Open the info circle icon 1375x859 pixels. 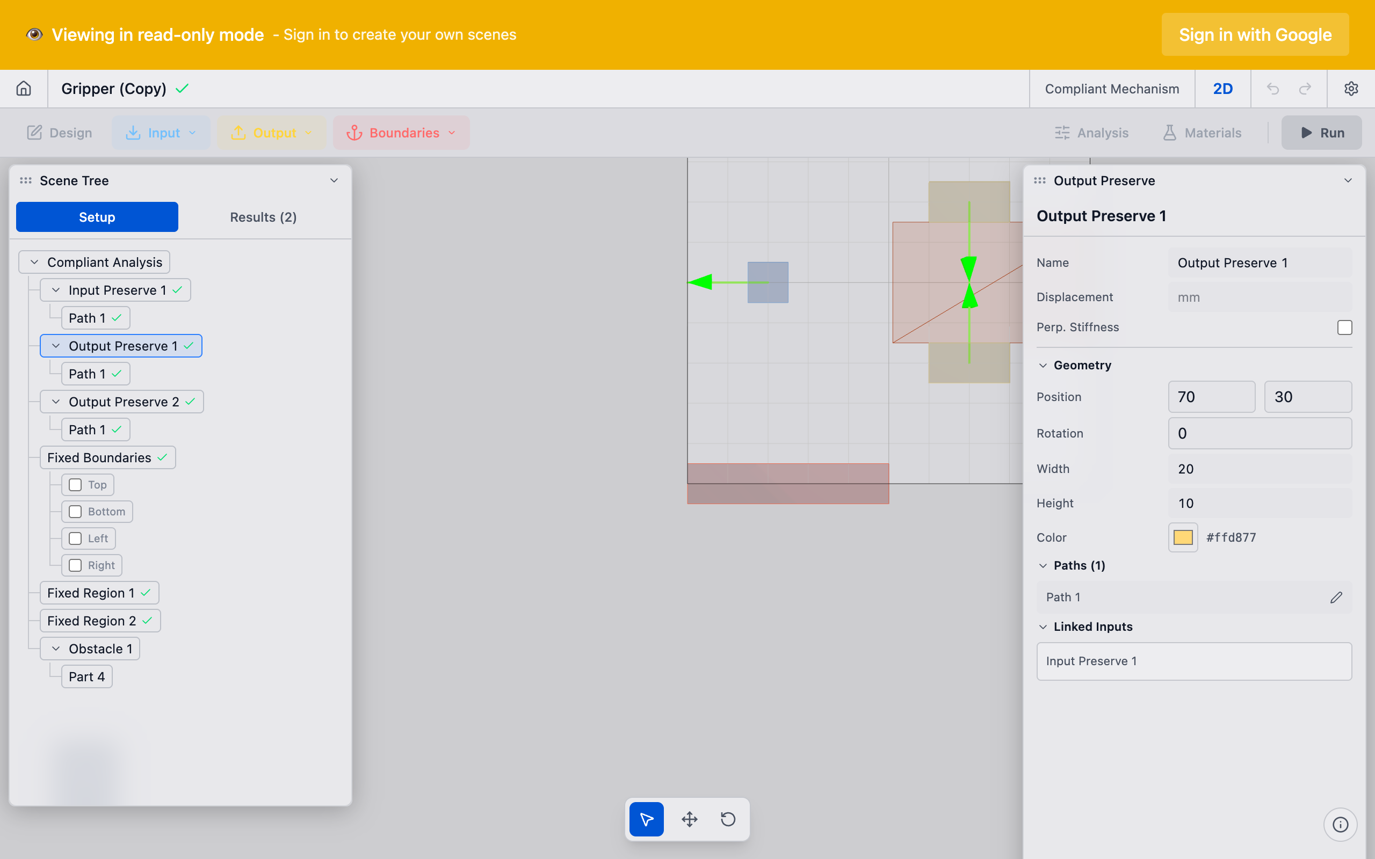(x=1340, y=824)
